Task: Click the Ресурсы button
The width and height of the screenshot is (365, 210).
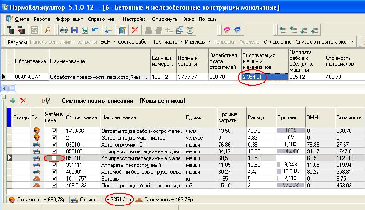Action: click(17, 42)
